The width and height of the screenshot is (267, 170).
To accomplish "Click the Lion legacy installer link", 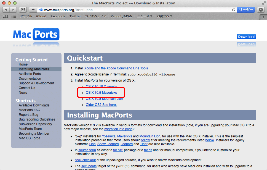I will pyautogui.click(x=92, y=144).
